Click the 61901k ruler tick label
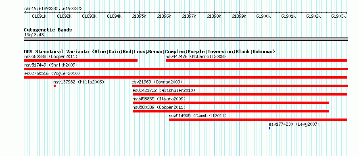The height and width of the screenshot is (156, 359). pyautogui.click(x=288, y=16)
